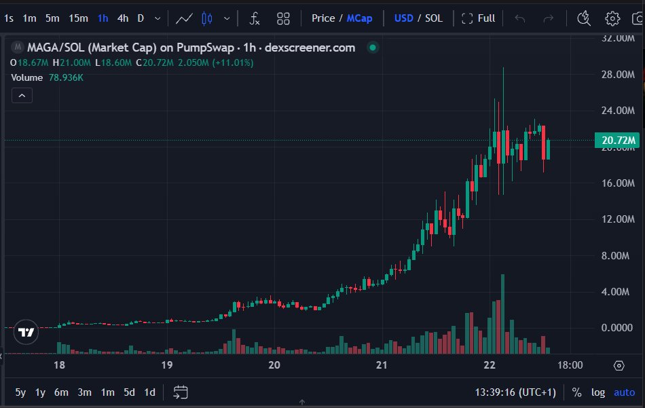Open the chart layout grid icon

(283, 18)
